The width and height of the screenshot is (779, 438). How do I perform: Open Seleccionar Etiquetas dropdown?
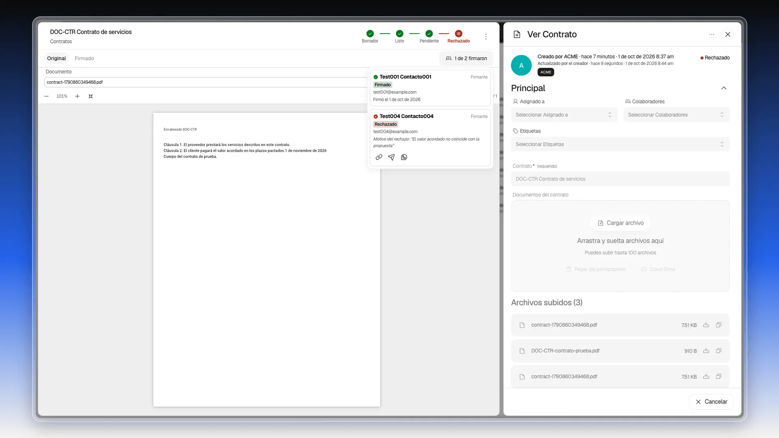point(620,144)
